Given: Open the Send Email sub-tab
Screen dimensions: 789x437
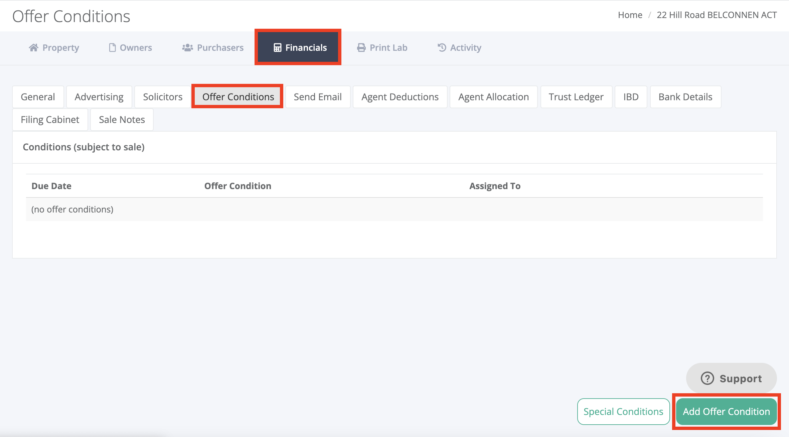Looking at the screenshot, I should click(318, 97).
